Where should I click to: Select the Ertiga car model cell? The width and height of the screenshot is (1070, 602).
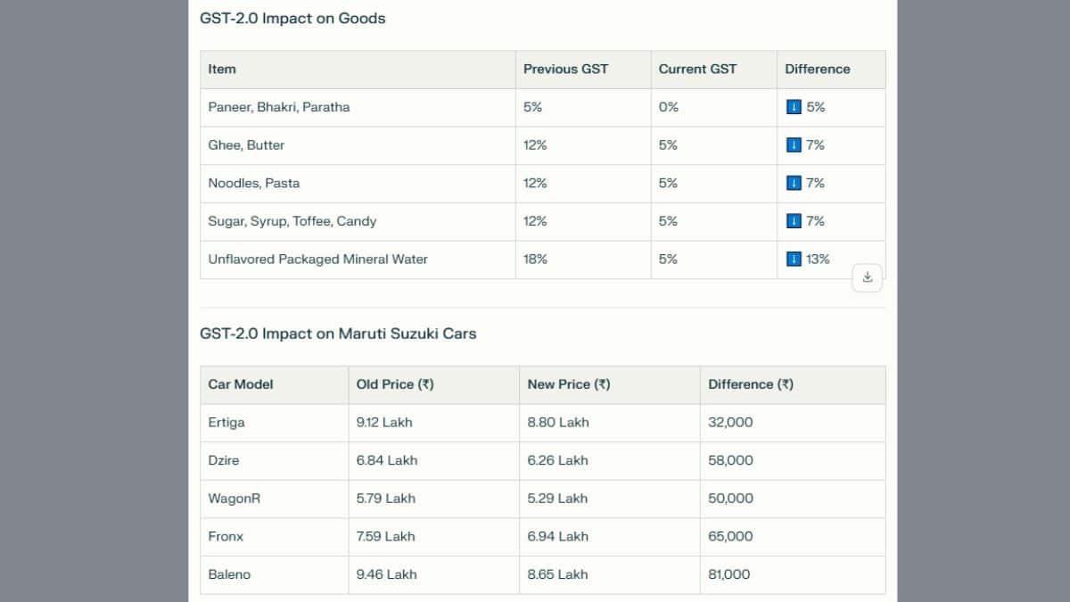click(x=226, y=423)
